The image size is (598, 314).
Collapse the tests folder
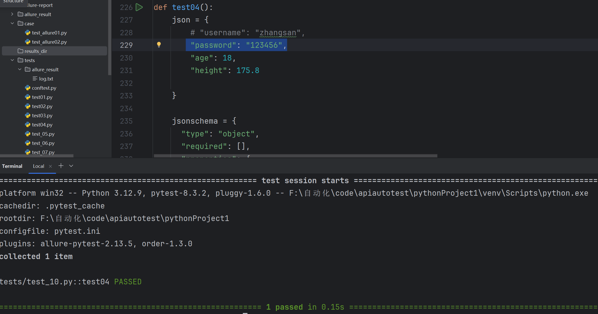coord(12,60)
